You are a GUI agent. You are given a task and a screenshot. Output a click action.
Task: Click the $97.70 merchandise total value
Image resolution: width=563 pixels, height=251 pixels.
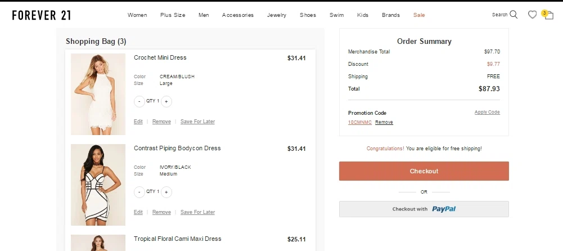click(492, 52)
